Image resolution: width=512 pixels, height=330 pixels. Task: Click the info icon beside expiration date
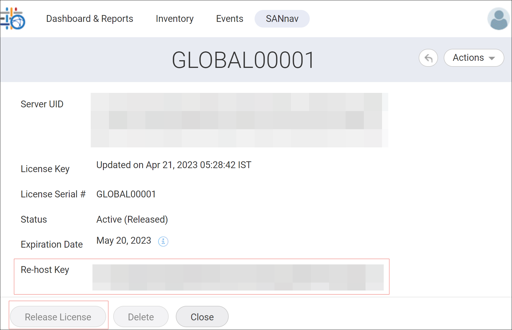pyautogui.click(x=163, y=241)
